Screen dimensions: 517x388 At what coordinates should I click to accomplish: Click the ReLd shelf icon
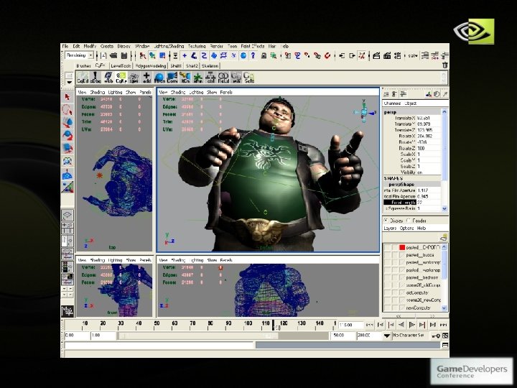click(223, 78)
